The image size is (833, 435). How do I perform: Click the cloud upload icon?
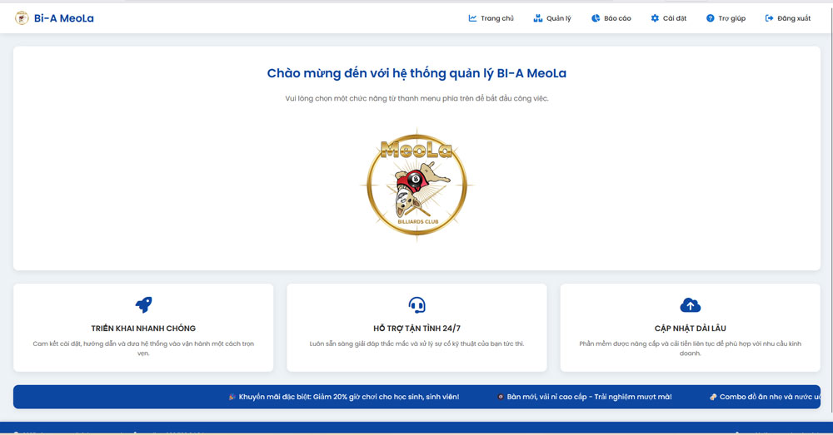[x=690, y=304]
